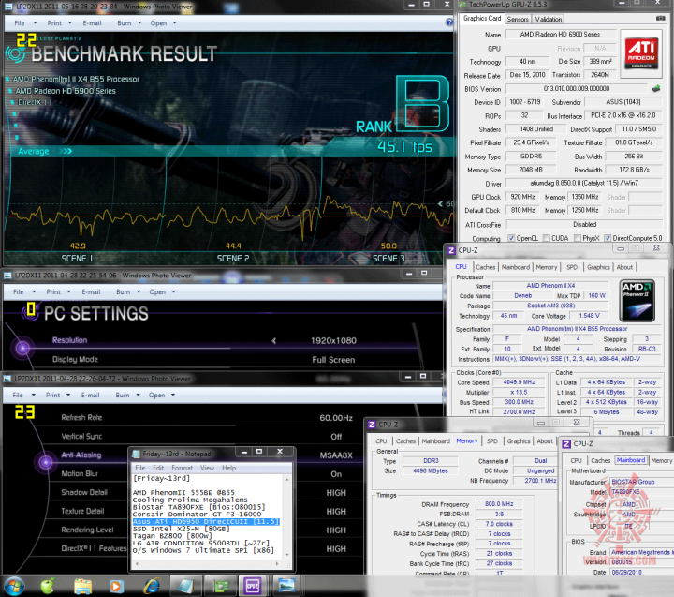Image resolution: width=674 pixels, height=597 pixels.
Task: Click the Notepad horizontal scrollbar
Action: pos(207,563)
